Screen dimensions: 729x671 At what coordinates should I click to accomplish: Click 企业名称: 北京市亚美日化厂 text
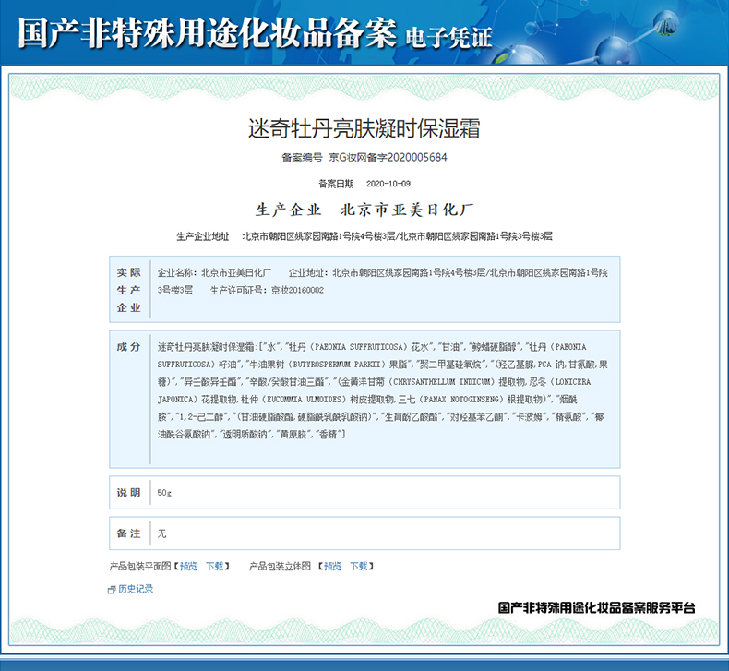click(x=215, y=272)
